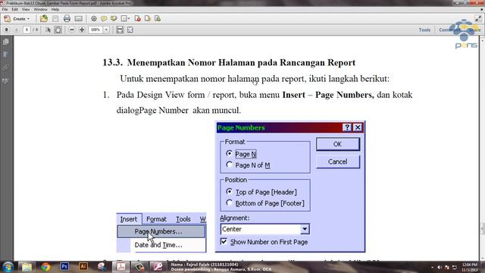The image size is (485, 273).
Task: Close the Page Numbers dialog with X
Action: (358, 127)
